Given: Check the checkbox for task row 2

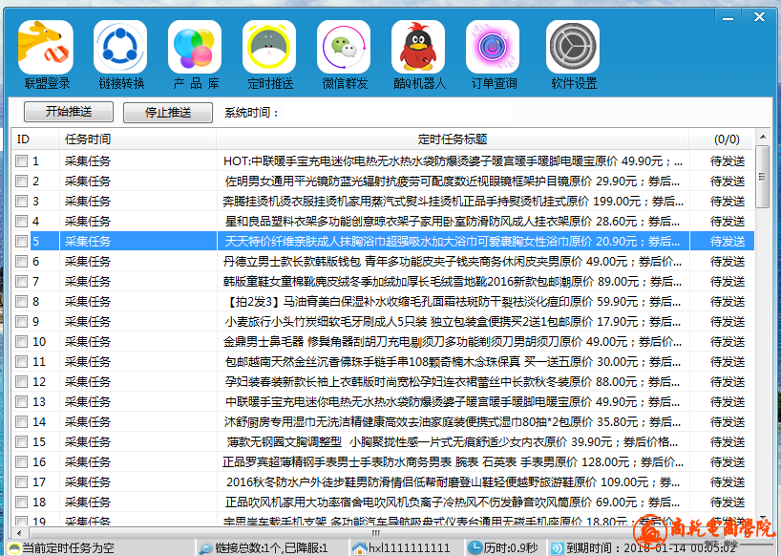Looking at the screenshot, I should point(21,181).
